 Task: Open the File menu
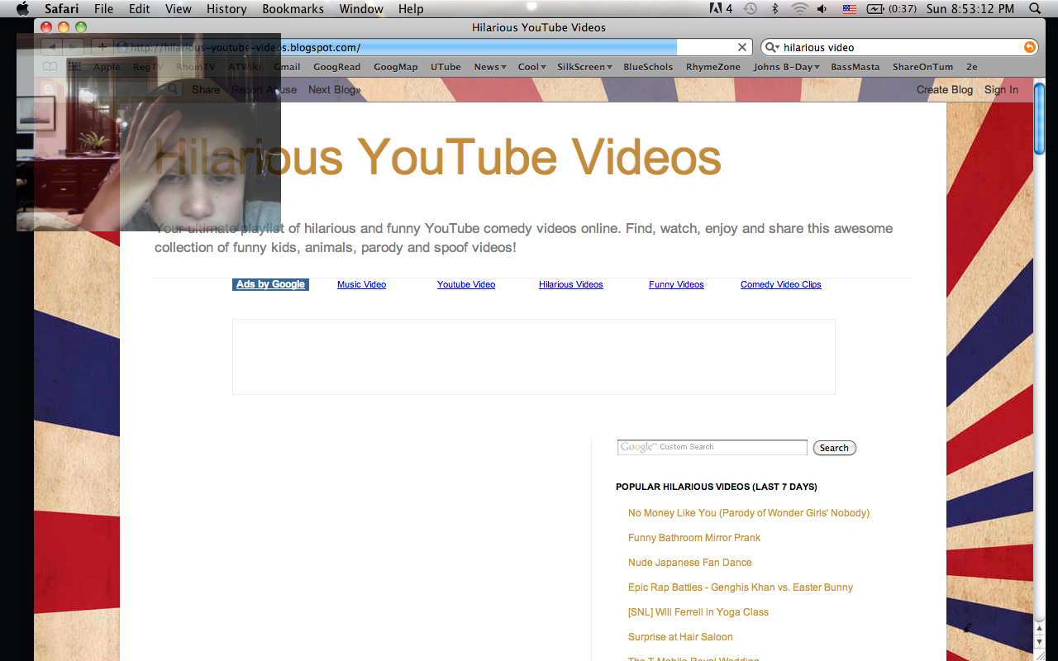pyautogui.click(x=103, y=9)
